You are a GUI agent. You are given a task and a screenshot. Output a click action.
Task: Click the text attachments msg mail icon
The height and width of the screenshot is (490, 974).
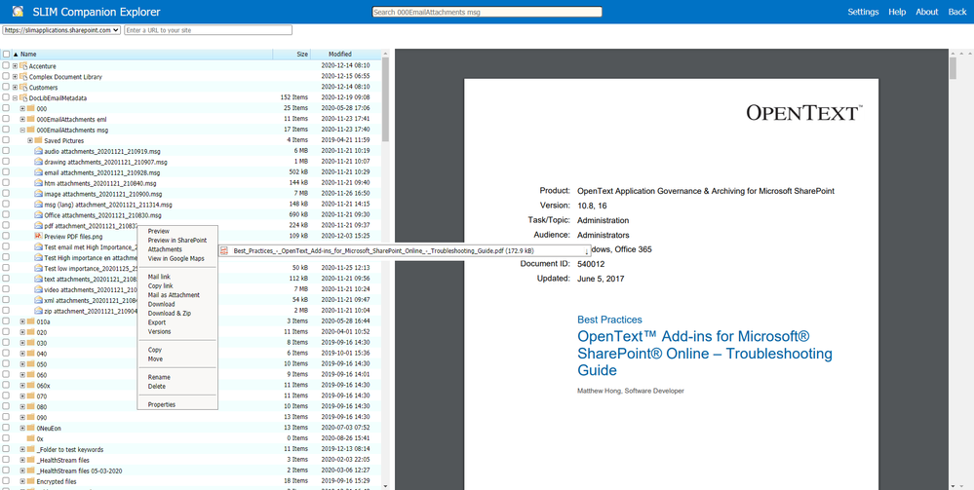point(38,279)
